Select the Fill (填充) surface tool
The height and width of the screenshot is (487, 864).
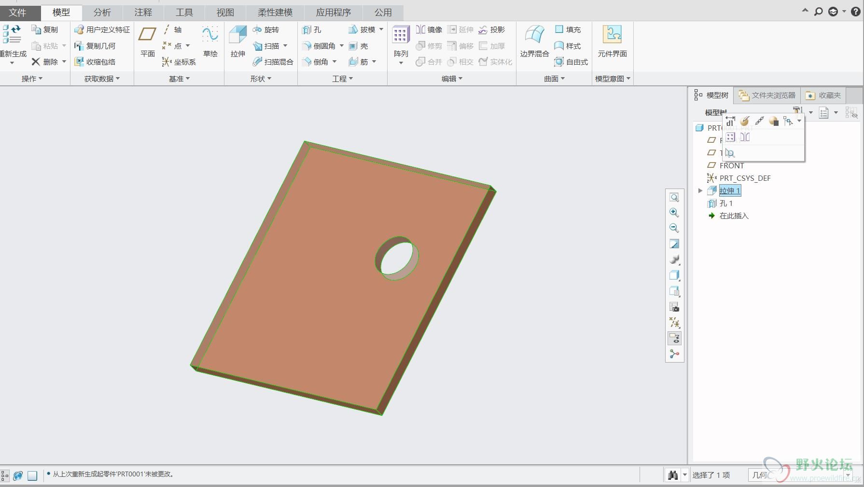[x=568, y=29]
